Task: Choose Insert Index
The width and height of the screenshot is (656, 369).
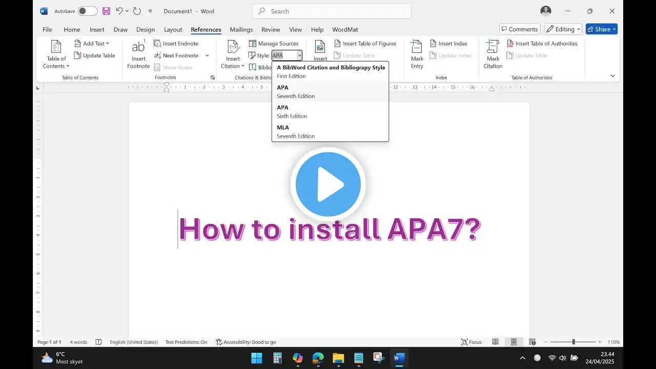Action: tap(448, 44)
